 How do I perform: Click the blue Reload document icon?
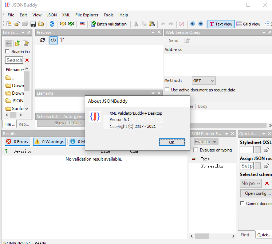click(x=52, y=24)
